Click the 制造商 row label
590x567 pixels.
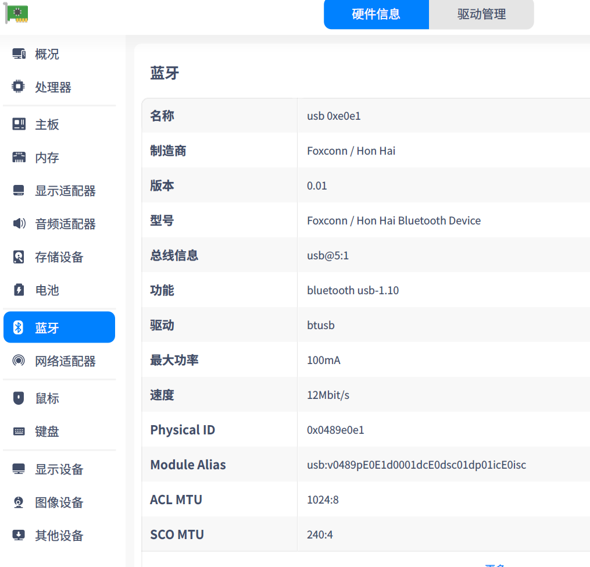[168, 151]
